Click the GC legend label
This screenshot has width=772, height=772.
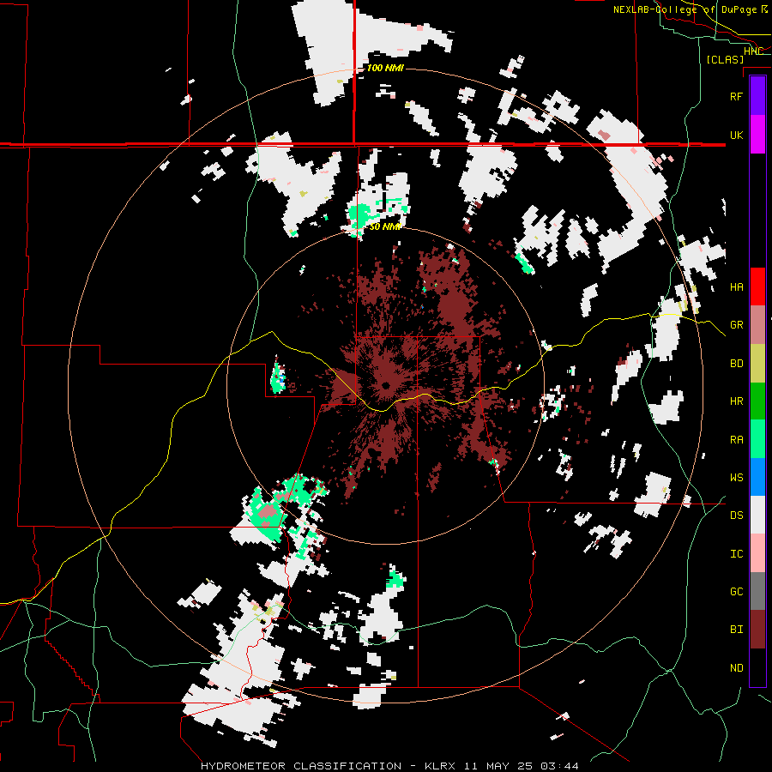(736, 592)
